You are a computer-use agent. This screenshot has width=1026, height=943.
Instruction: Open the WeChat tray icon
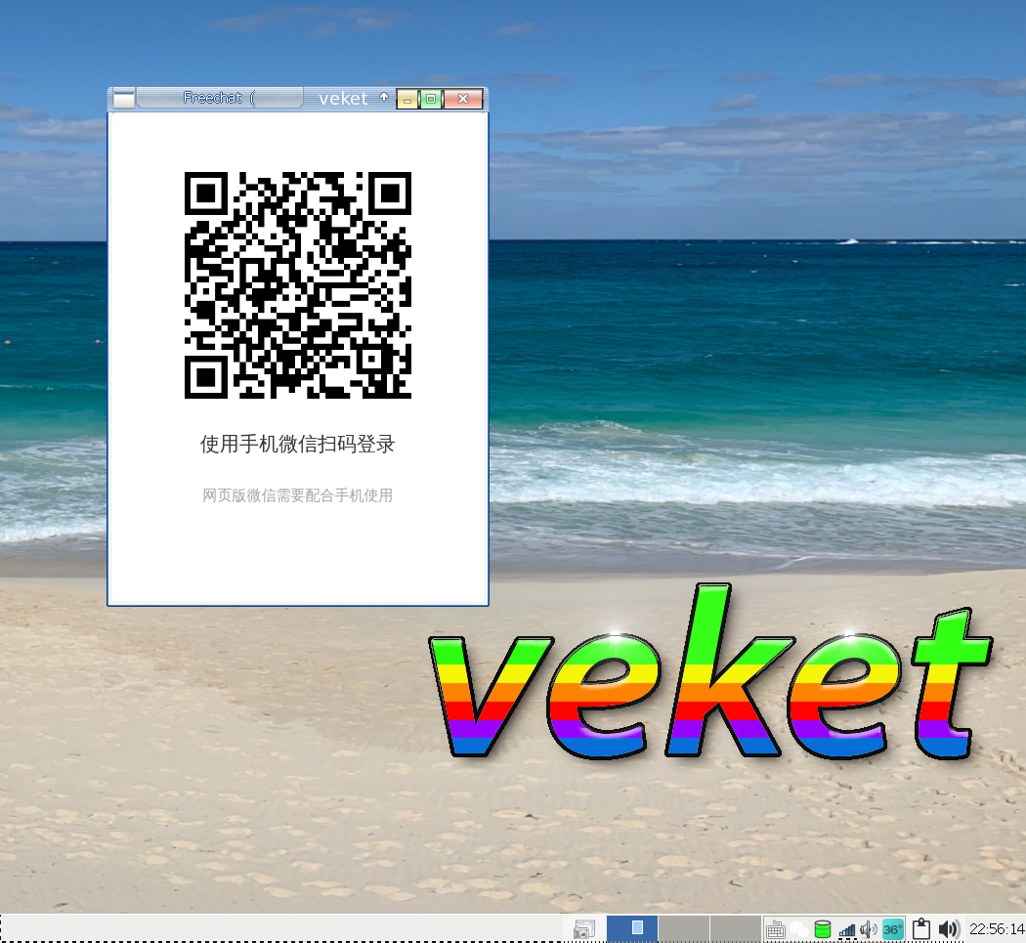[x=799, y=929]
